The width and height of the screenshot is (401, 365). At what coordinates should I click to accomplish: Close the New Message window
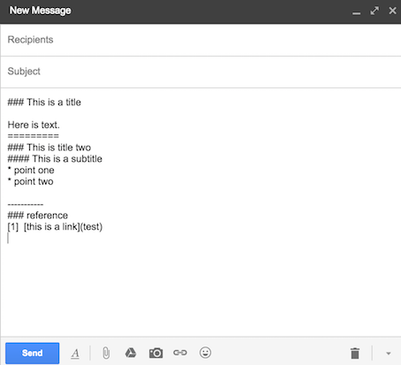(392, 11)
